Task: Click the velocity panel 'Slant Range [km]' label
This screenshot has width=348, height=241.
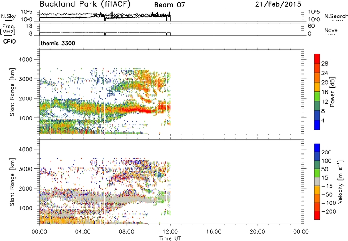Action: coord(12,181)
